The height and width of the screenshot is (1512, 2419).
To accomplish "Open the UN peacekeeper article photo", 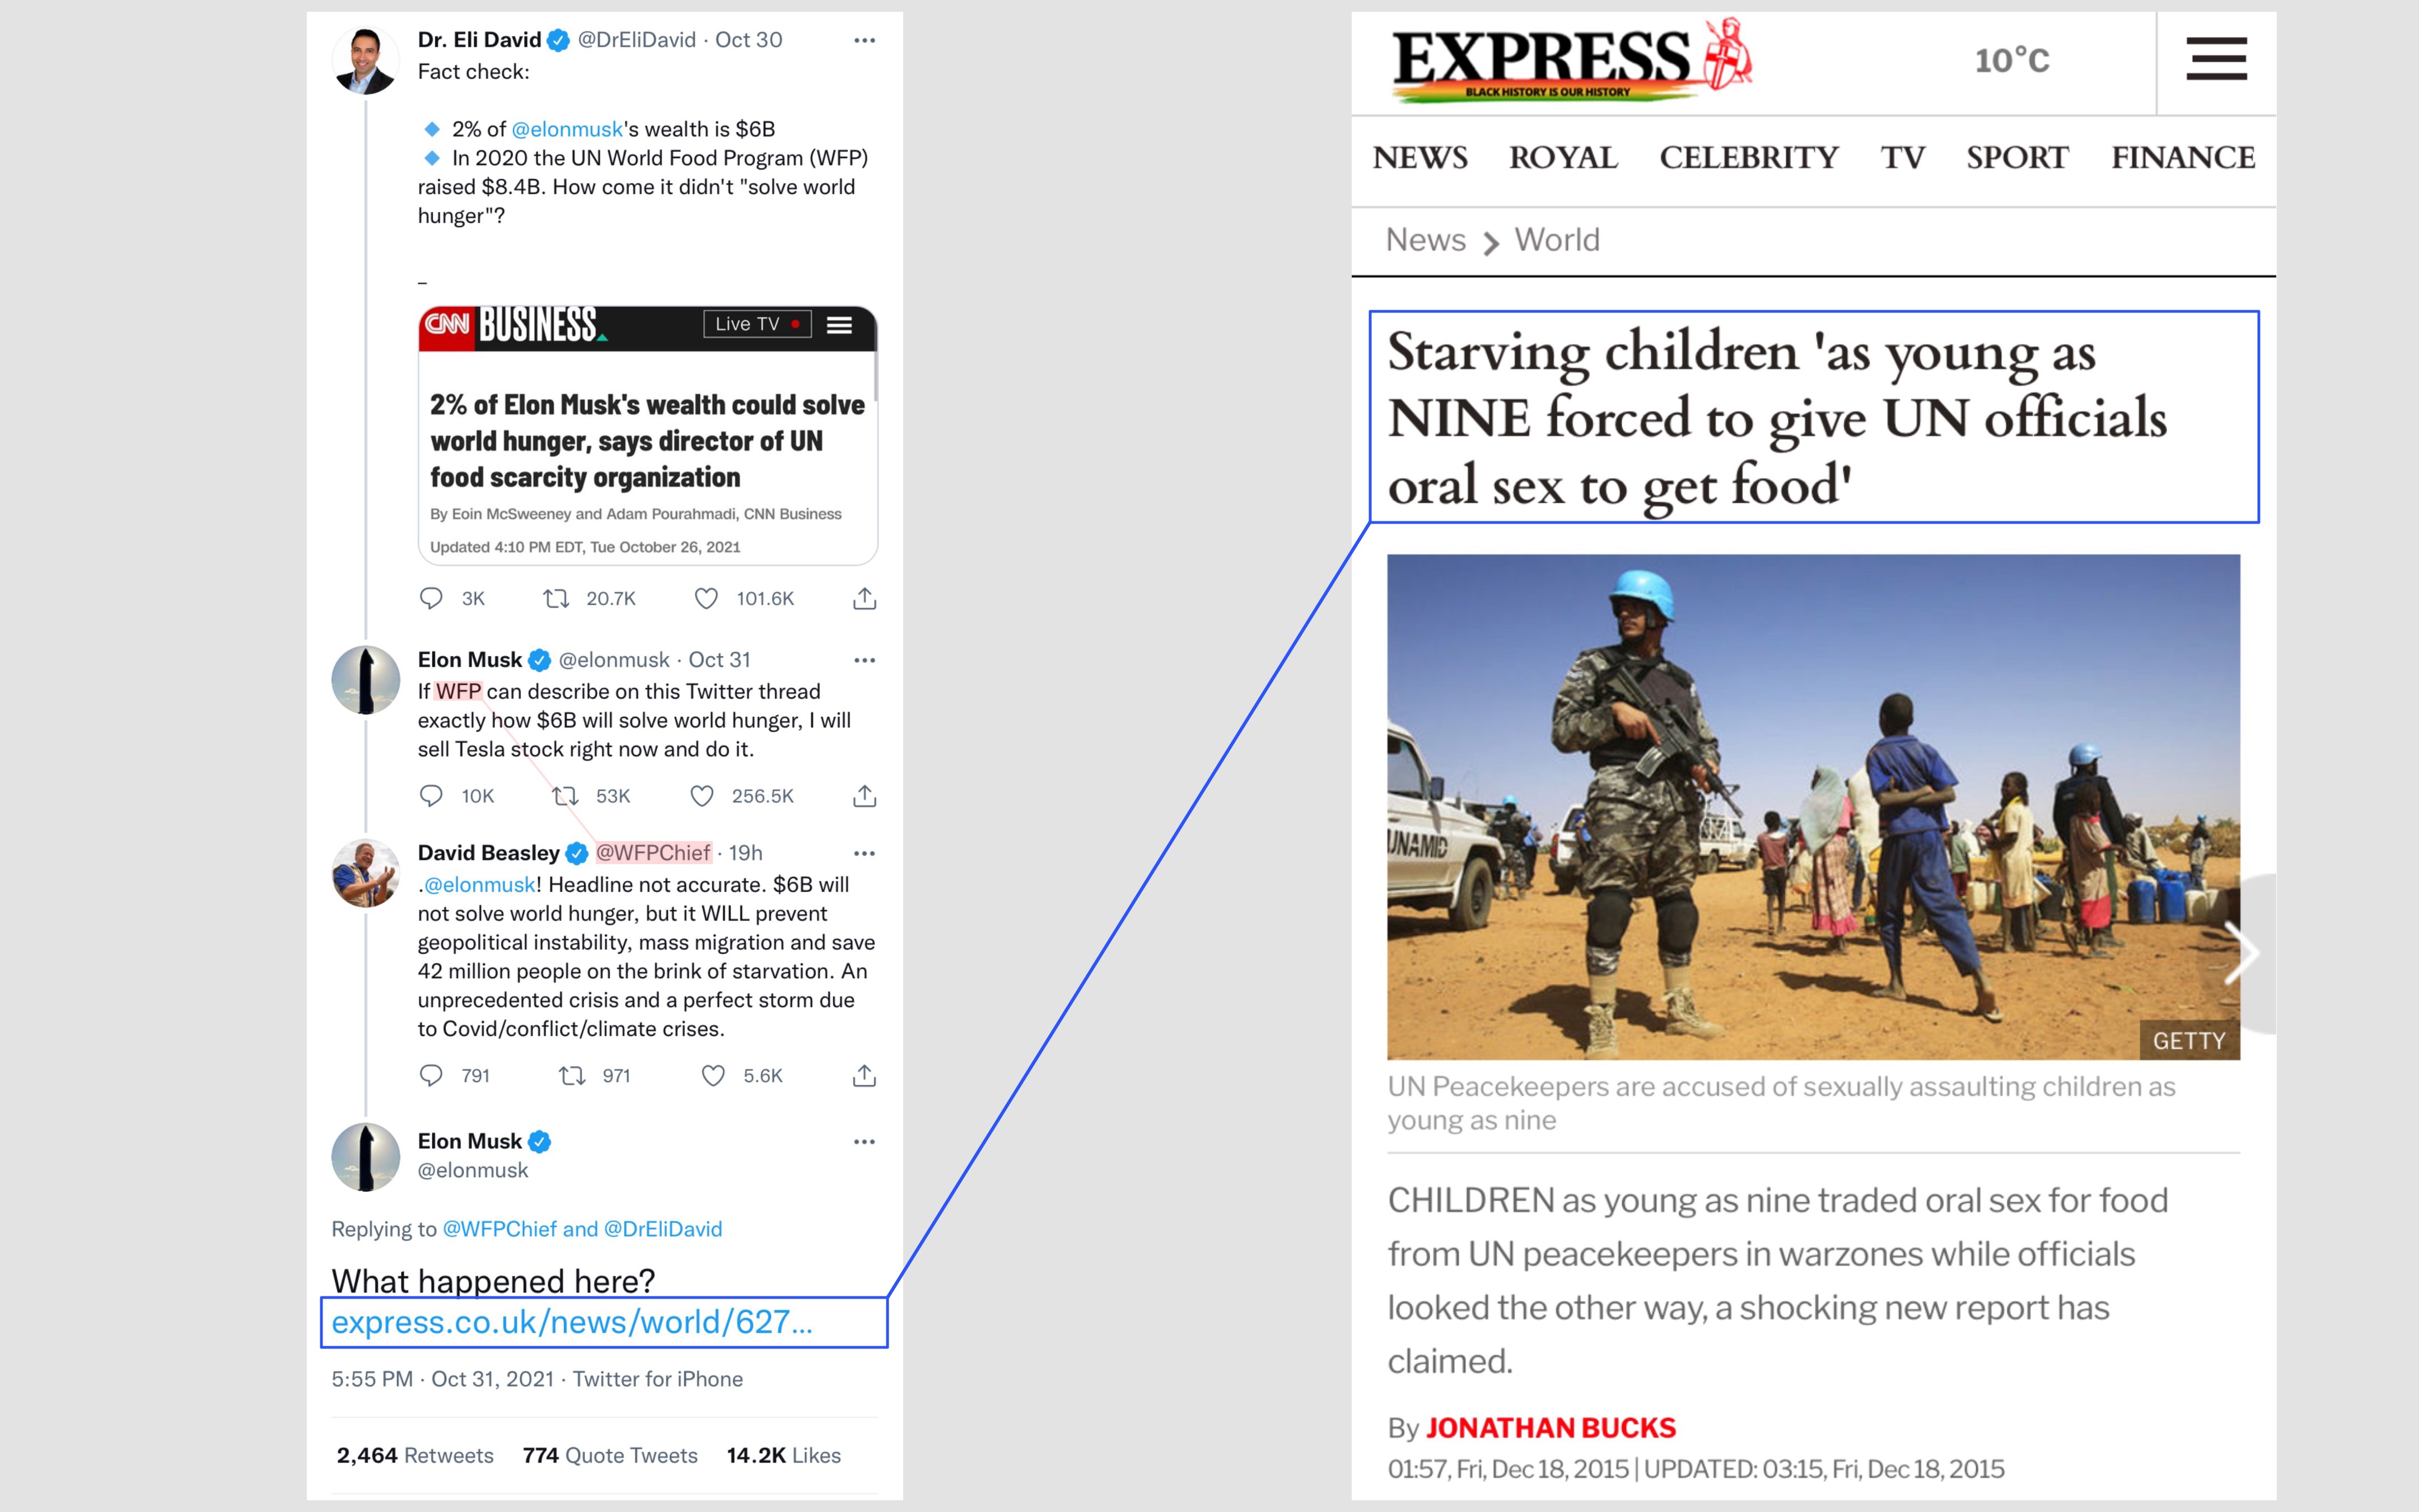I will pyautogui.click(x=1813, y=806).
